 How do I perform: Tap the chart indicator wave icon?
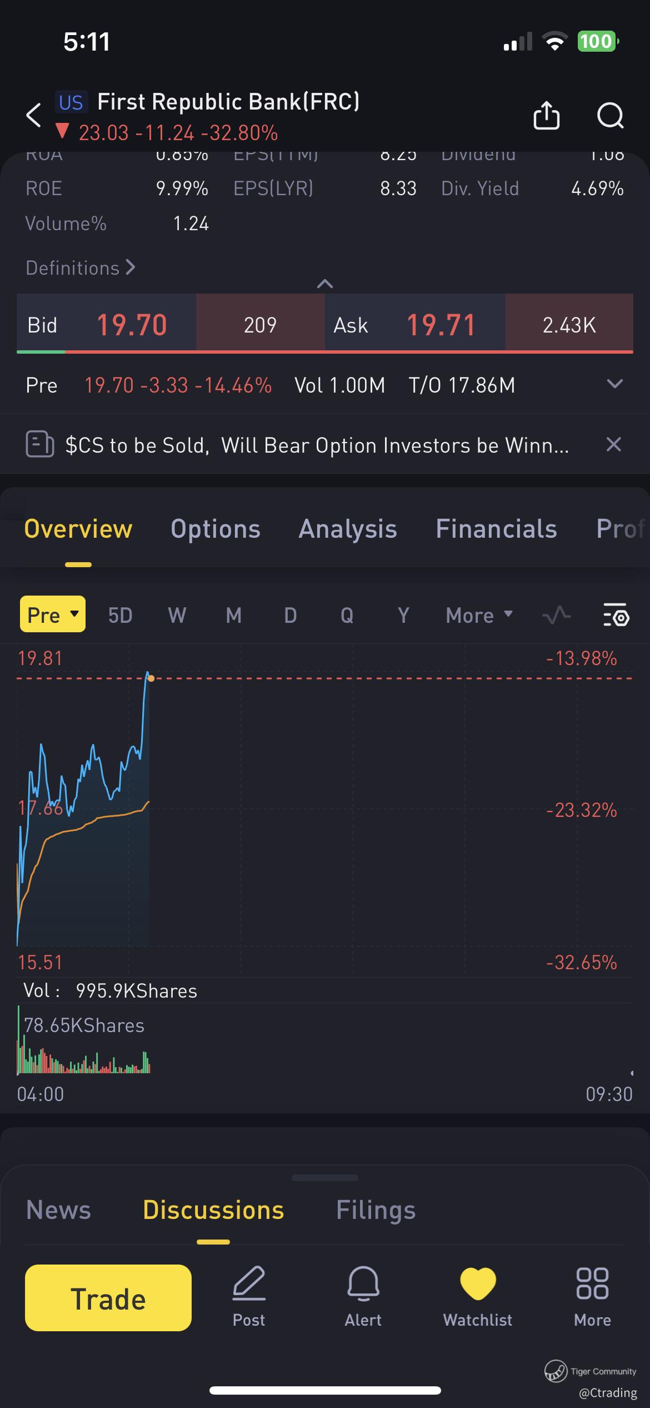[556, 614]
